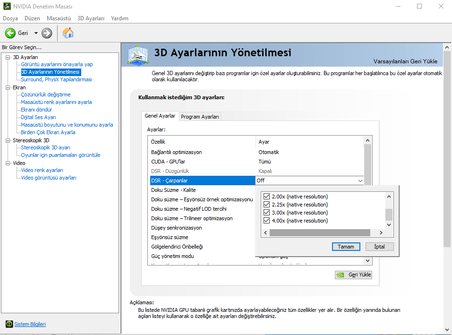Image resolution: width=452 pixels, height=335 pixels.
Task: Open Surround, PhysX Yapılandırması
Action: (56, 79)
